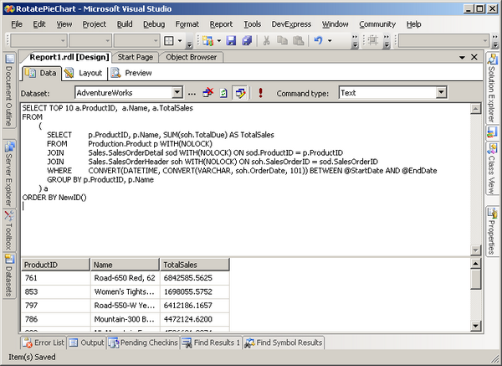Click the cell with ProductID 853
Screen dimensions: 502x366
56,291
